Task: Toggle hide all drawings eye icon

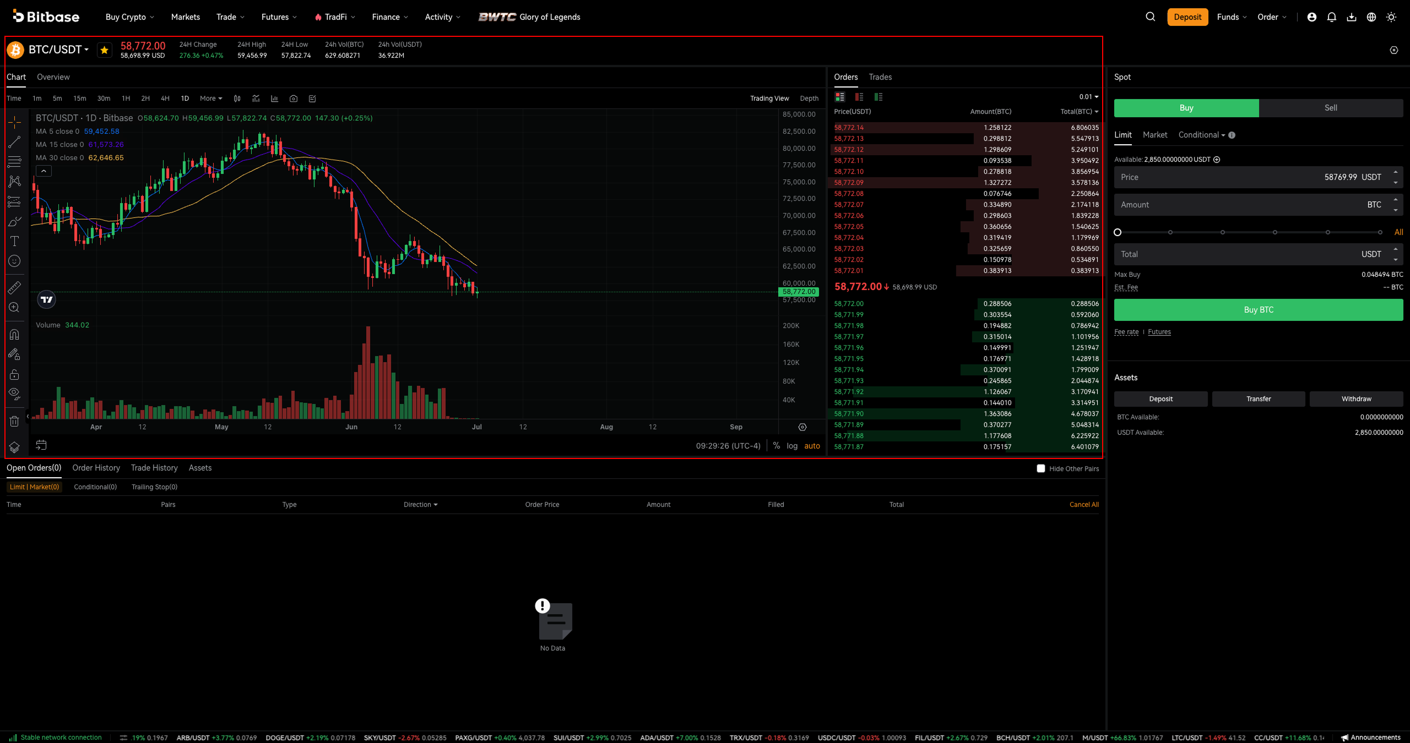Action: [x=14, y=394]
